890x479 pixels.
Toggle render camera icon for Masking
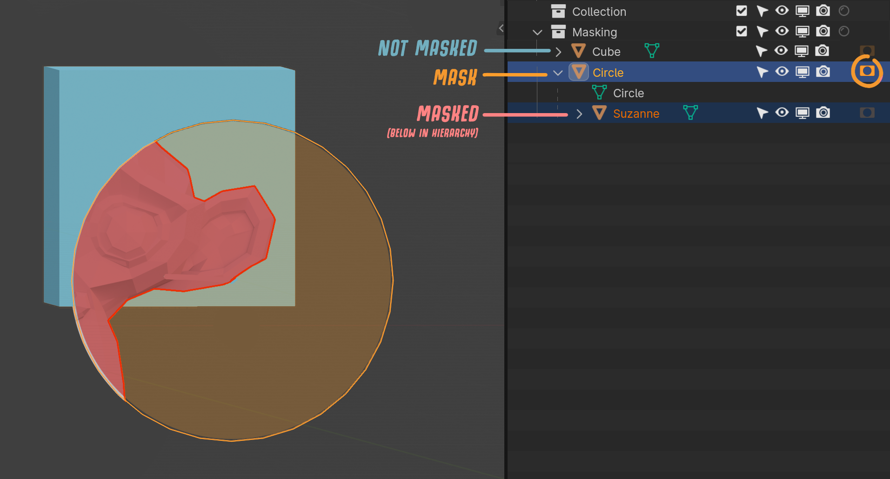(823, 31)
